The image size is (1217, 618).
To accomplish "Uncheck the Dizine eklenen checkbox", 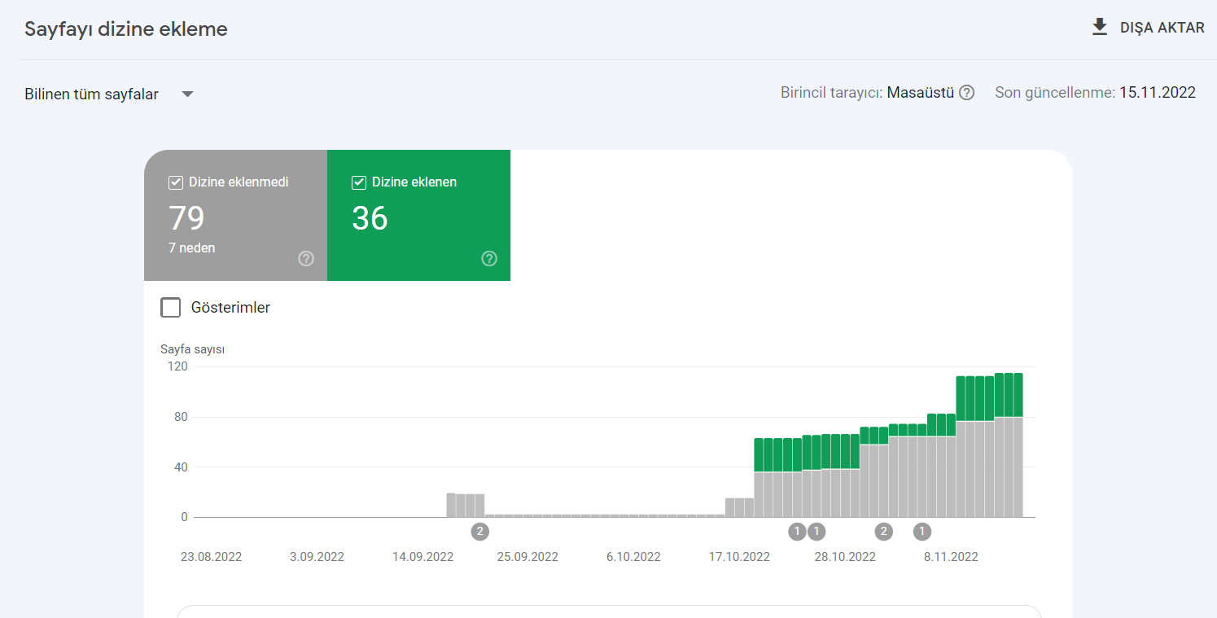I will click(x=359, y=182).
